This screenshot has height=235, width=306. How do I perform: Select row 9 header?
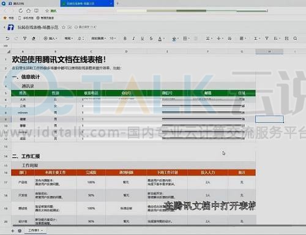point(6,119)
